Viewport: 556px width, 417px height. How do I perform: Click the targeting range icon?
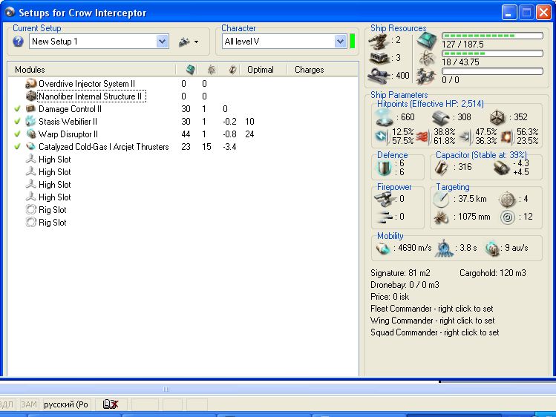pyautogui.click(x=441, y=200)
